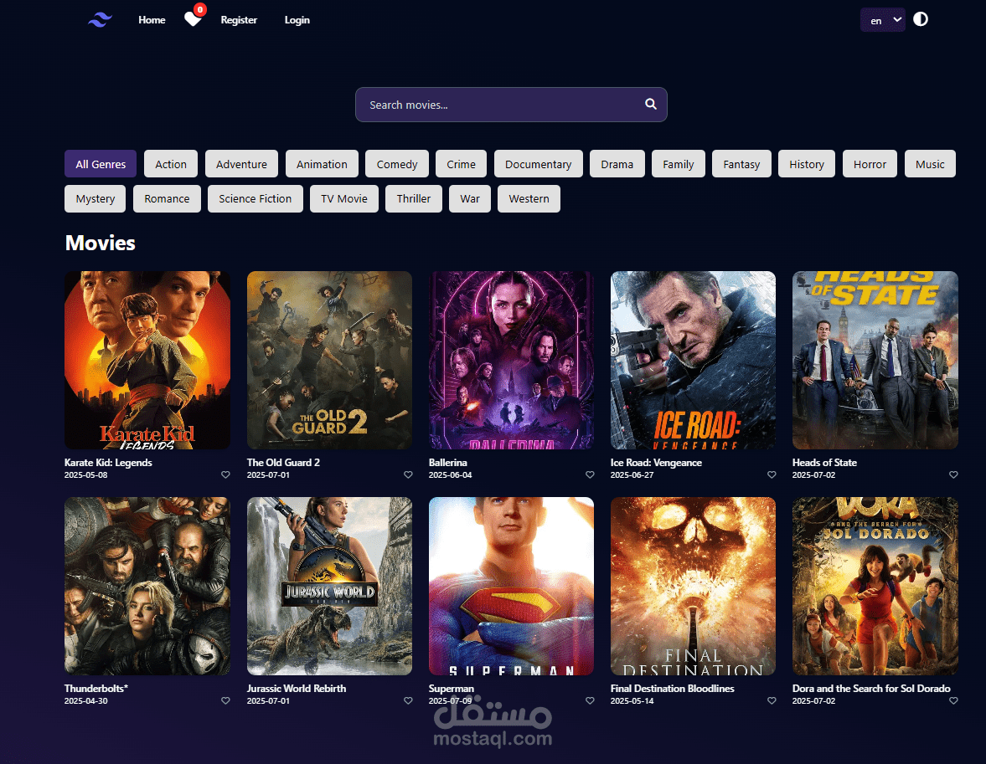Open the Ice Road: Vengeance poster
This screenshot has width=986, height=764.
pos(693,360)
